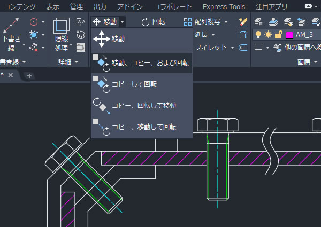Click the 延長 extend tool
The image size is (321, 227).
(x=201, y=35)
